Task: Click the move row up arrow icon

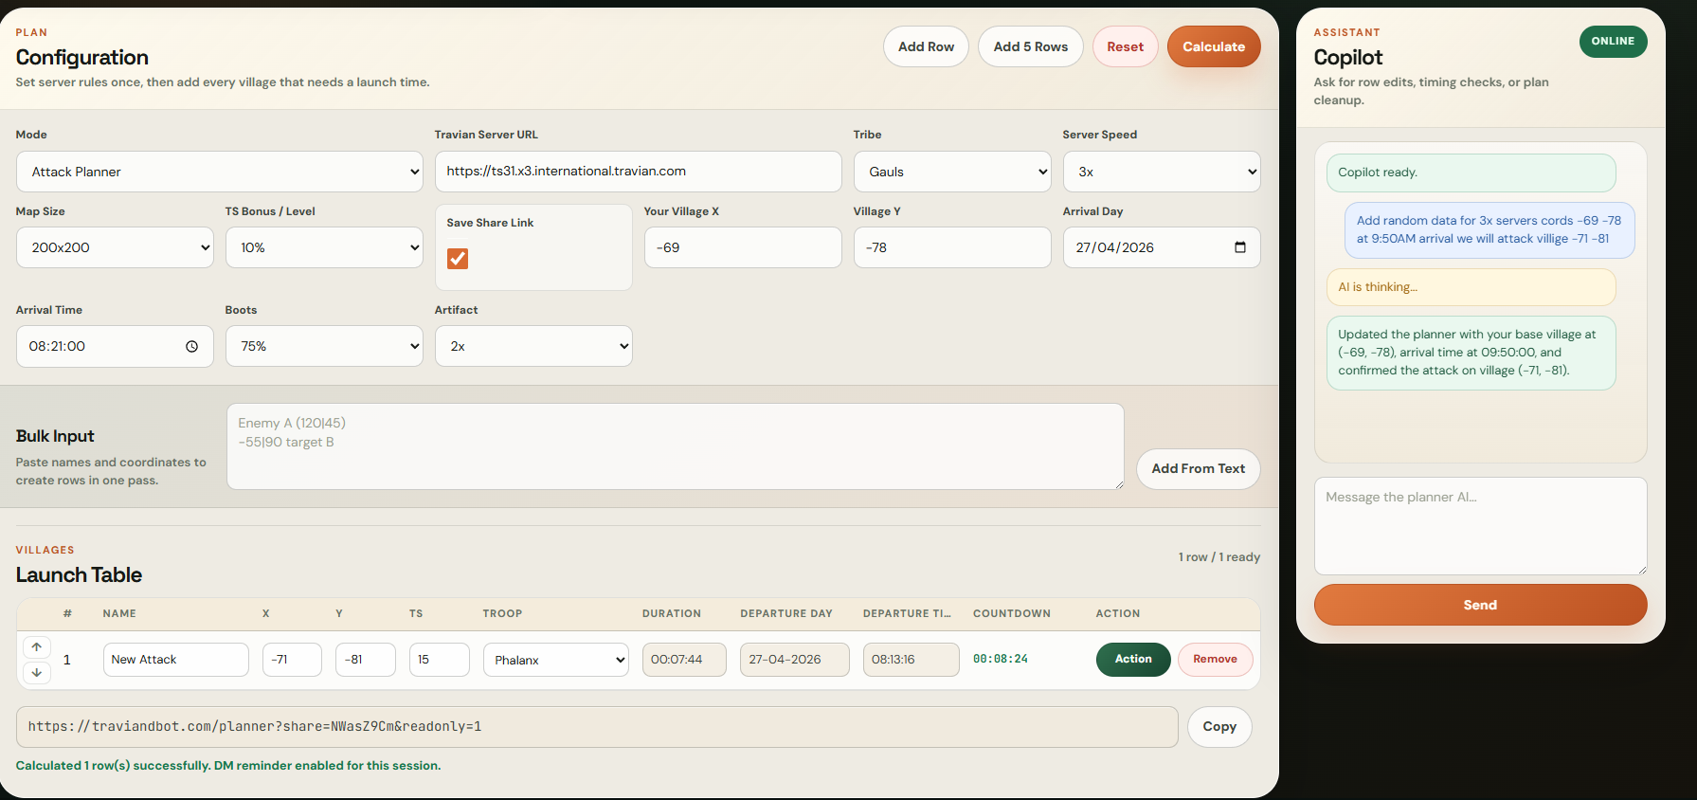Action: click(x=36, y=646)
